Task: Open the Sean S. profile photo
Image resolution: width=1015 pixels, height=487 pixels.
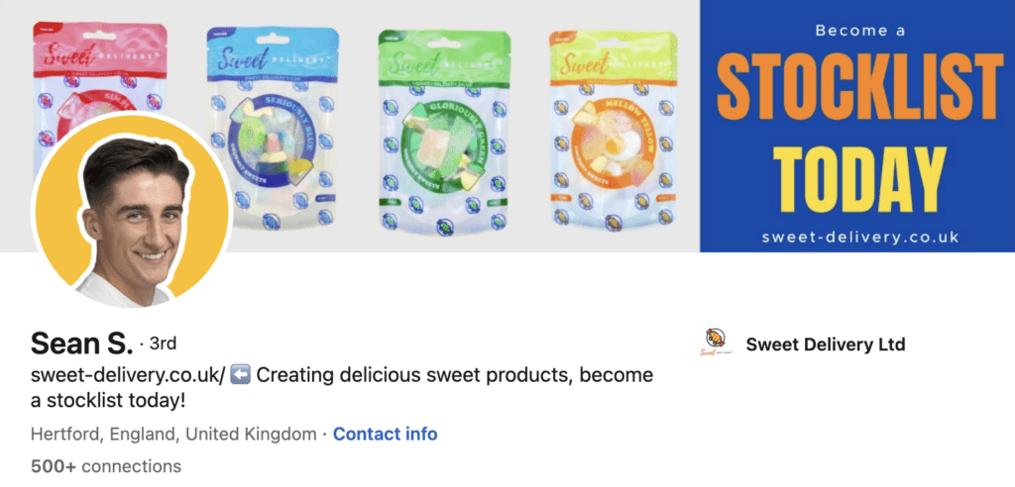Action: [132, 212]
